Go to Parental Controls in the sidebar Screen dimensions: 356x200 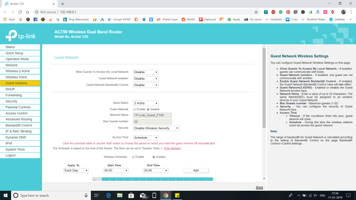click(x=18, y=107)
